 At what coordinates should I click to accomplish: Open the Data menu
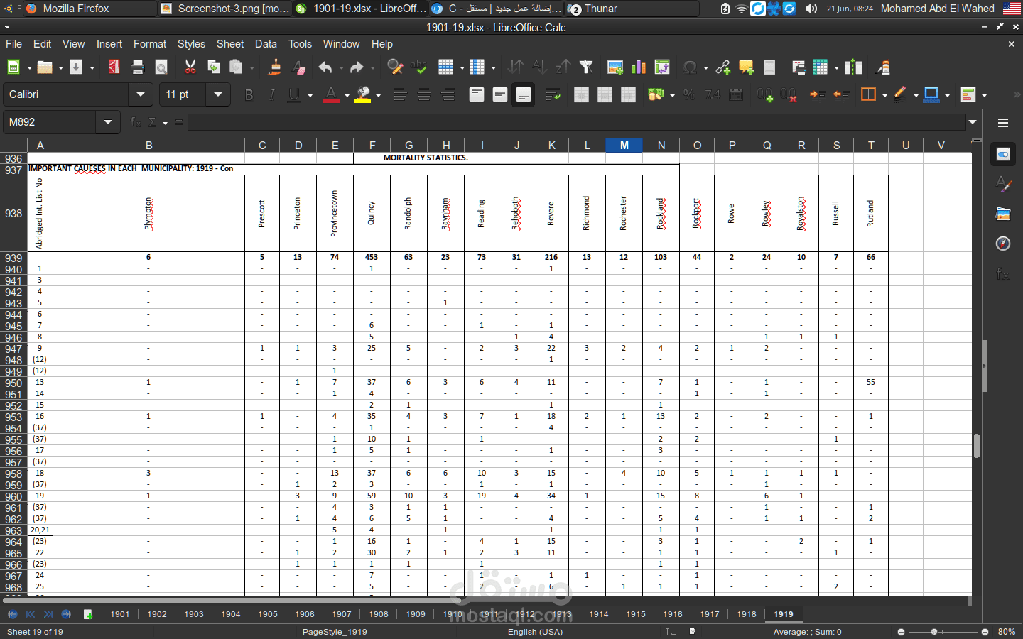[x=266, y=44]
